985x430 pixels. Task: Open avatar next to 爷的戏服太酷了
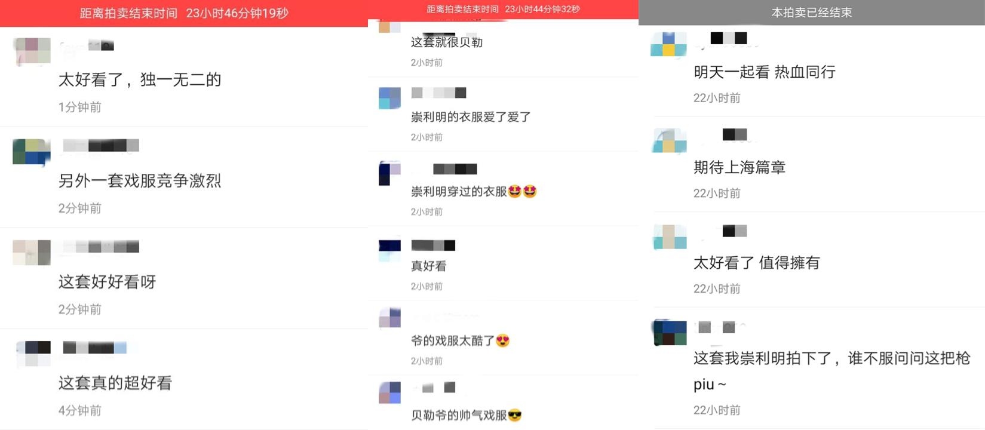pos(389,318)
